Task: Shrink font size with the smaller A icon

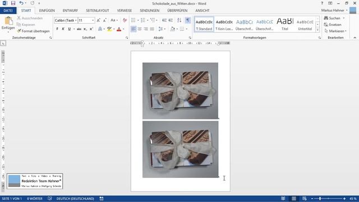Action: (105, 20)
